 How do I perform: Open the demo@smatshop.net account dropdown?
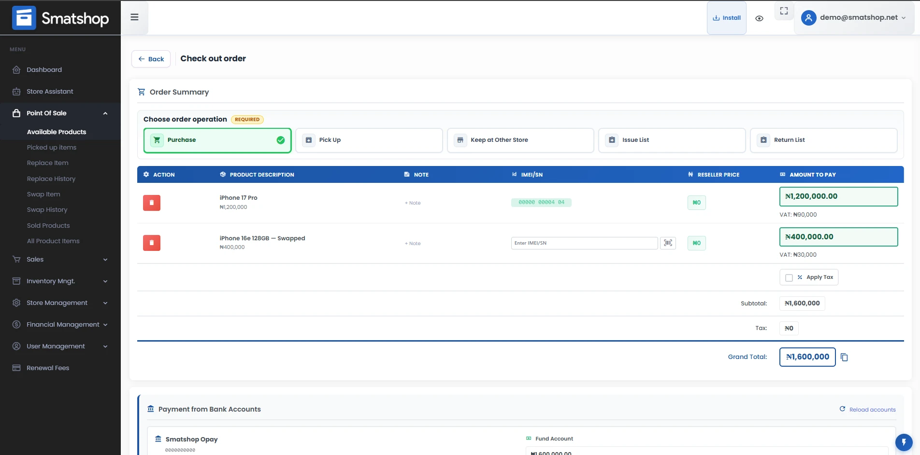point(854,18)
